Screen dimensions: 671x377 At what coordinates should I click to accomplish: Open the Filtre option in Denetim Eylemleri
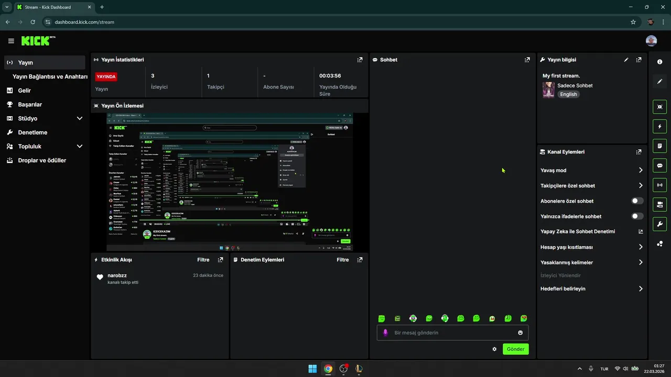[x=343, y=260]
